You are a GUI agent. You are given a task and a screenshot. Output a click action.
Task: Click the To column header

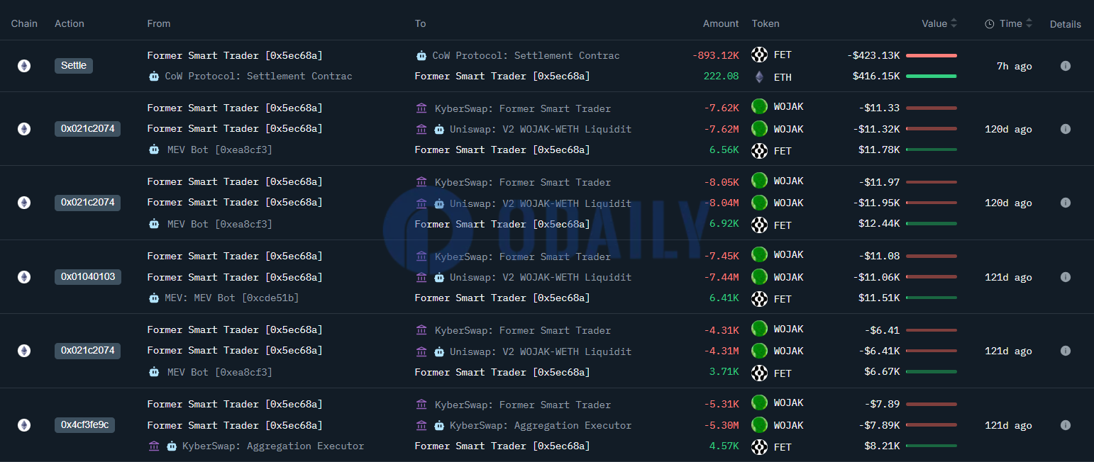coord(421,23)
